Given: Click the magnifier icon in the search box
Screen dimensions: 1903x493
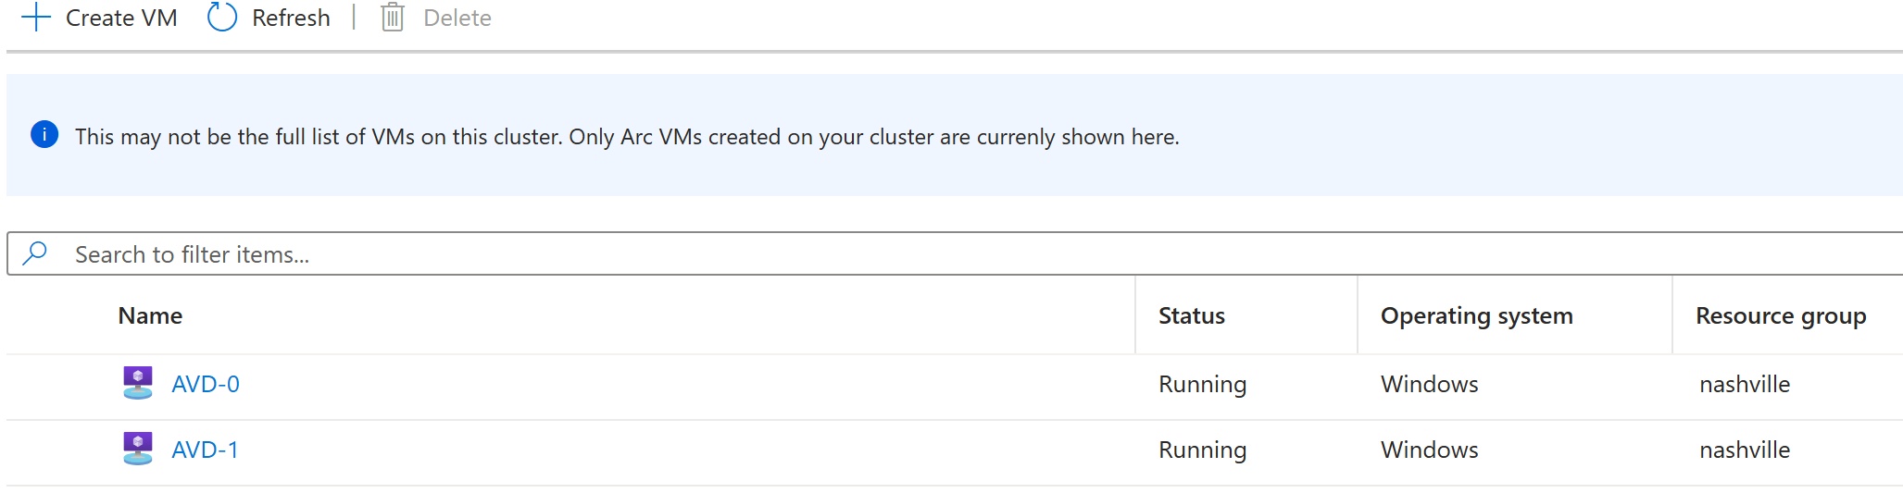Looking at the screenshot, I should point(35,253).
